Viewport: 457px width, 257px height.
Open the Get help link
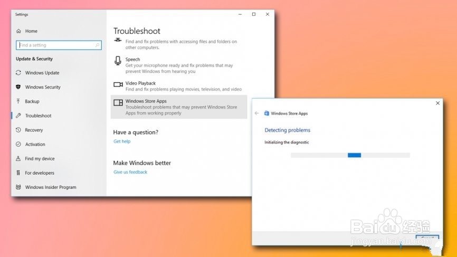[x=122, y=141]
